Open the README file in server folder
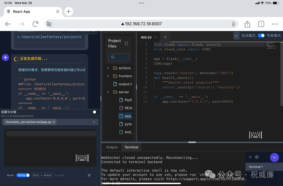This screenshot has height=186, width=283. click(126, 108)
